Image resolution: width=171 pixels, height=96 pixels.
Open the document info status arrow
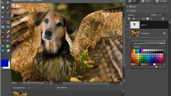click(49, 83)
